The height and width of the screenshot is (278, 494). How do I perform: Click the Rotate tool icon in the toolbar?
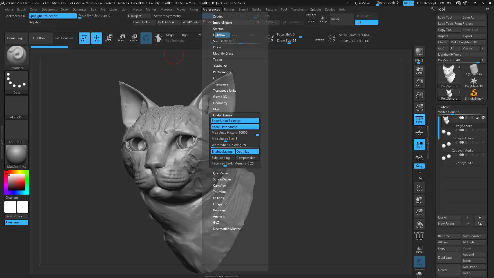pyautogui.click(x=134, y=38)
